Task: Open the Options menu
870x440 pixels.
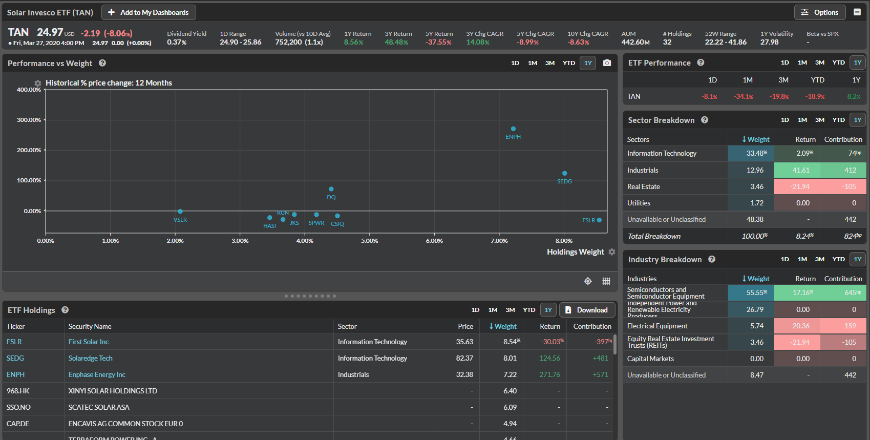Action: pyautogui.click(x=819, y=12)
